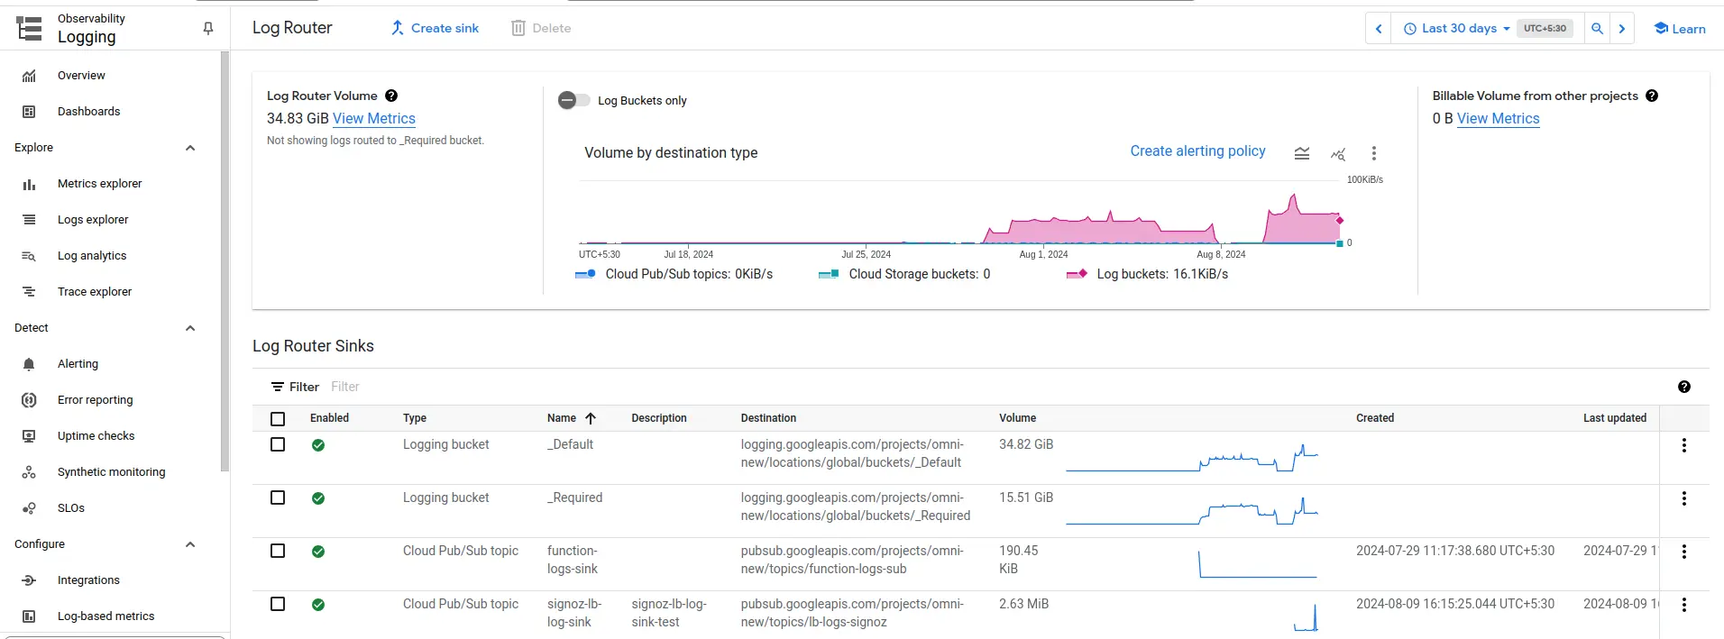Click the Log-based metrics icon

coord(29,616)
